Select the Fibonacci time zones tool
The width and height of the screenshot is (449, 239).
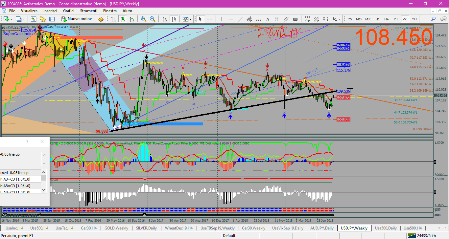point(325,19)
